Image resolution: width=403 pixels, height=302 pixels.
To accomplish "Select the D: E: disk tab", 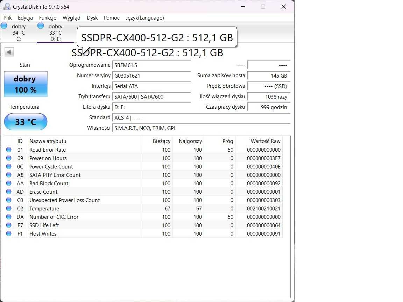I will [55, 33].
